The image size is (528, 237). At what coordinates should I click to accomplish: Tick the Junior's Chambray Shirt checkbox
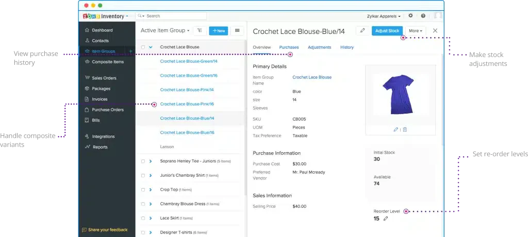(143, 176)
